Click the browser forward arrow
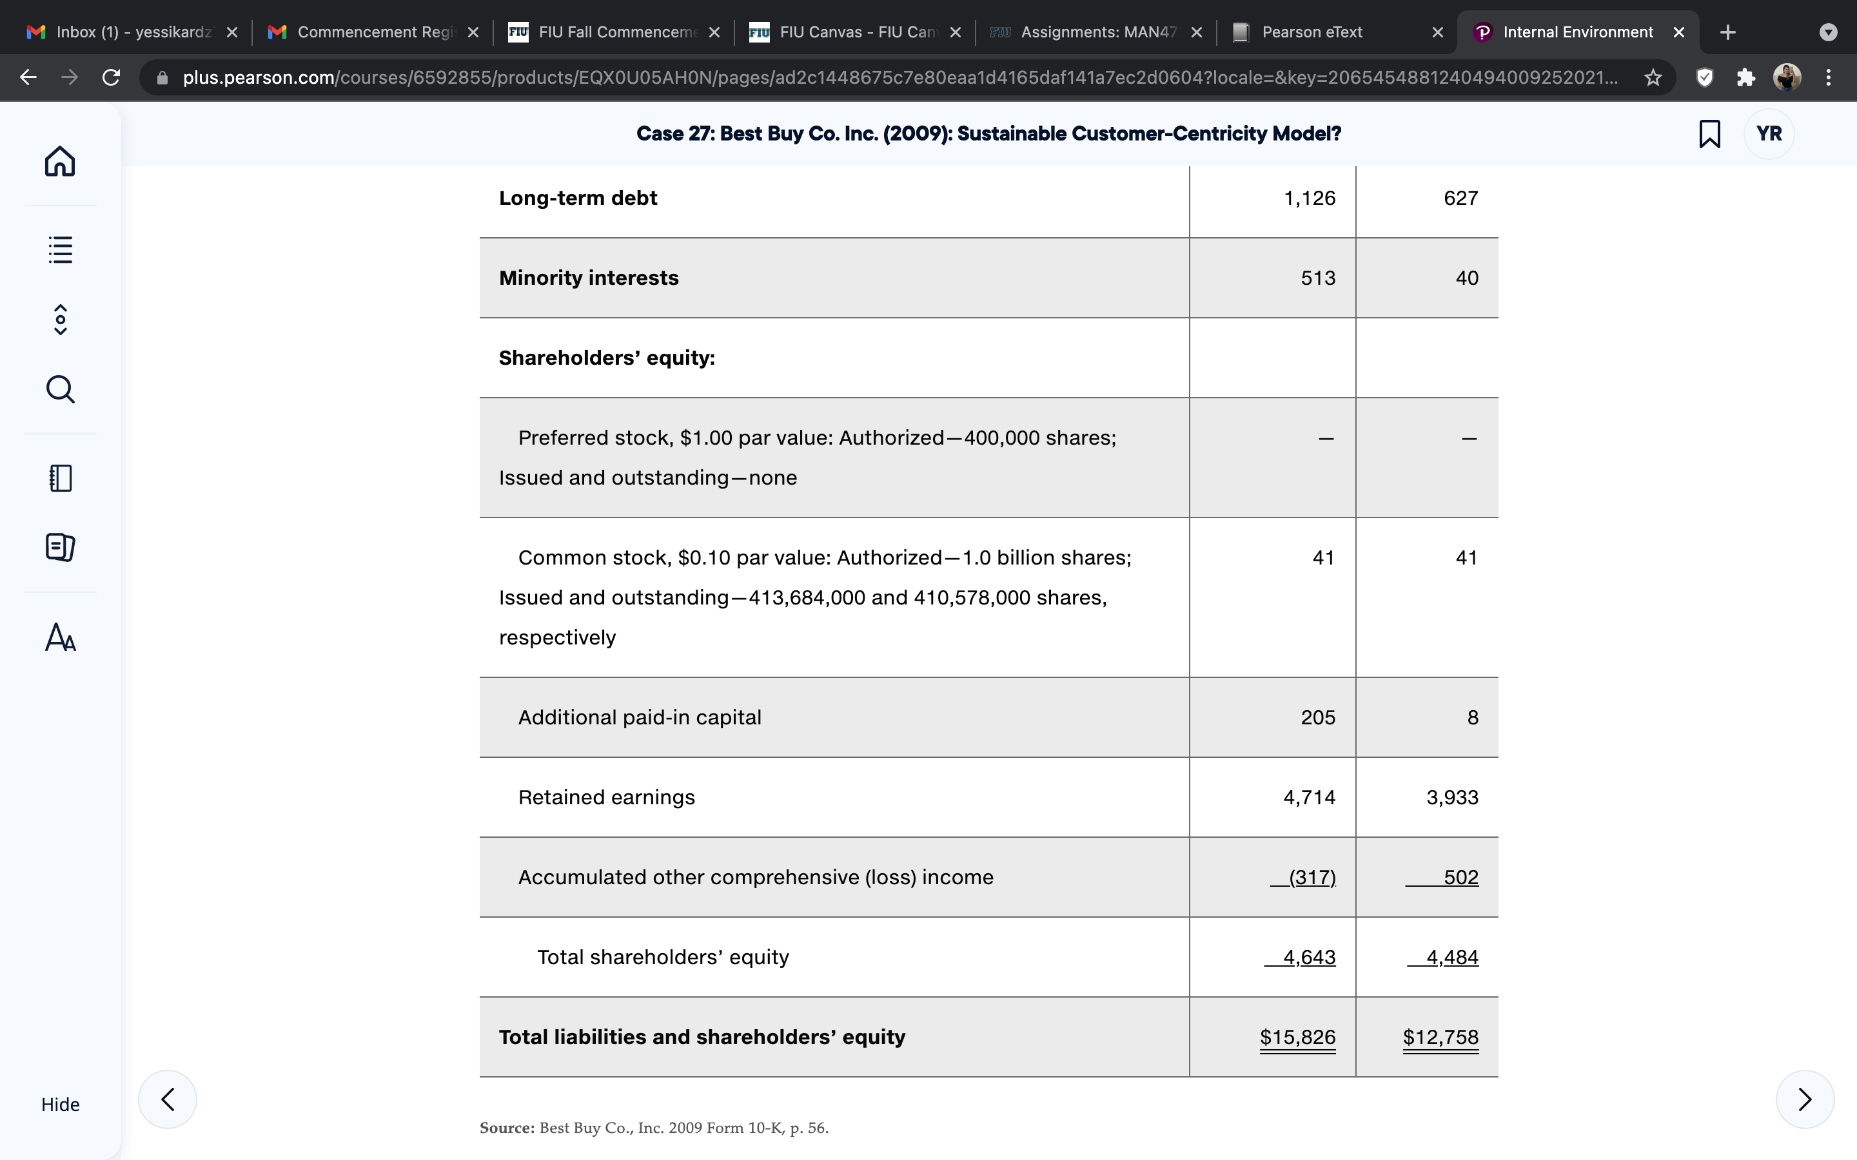 [x=70, y=77]
